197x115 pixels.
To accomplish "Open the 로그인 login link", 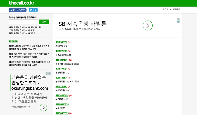I will 165,9.
